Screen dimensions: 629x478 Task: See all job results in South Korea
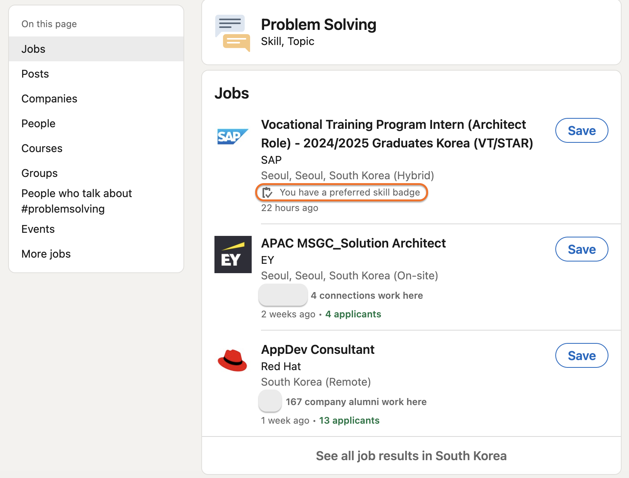coord(411,455)
